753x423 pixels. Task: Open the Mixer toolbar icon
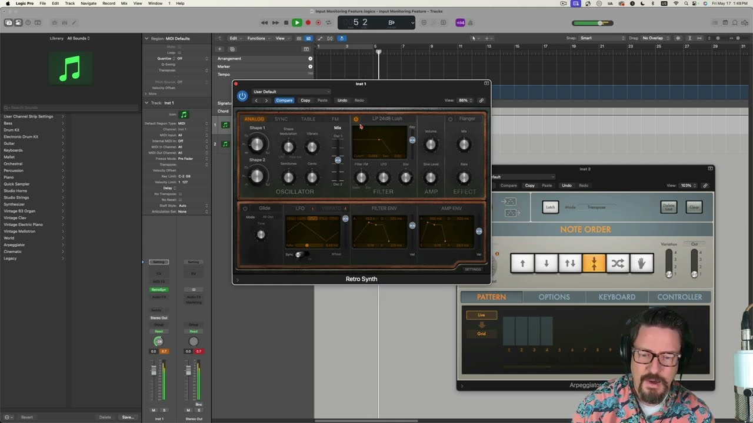point(64,23)
